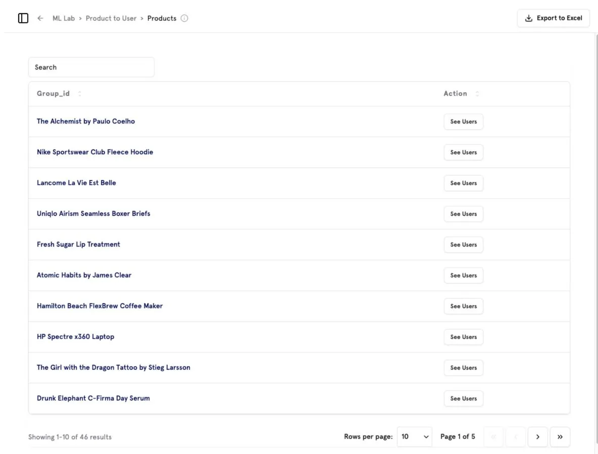598x454 pixels.
Task: Open the info icon beside Products
Action: point(184,18)
